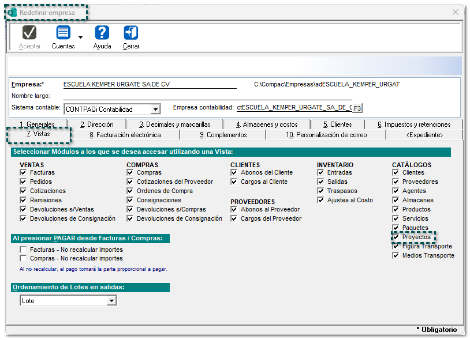The image size is (470, 340).
Task: Click the Aceptar checkmark icon
Action: tap(29, 33)
